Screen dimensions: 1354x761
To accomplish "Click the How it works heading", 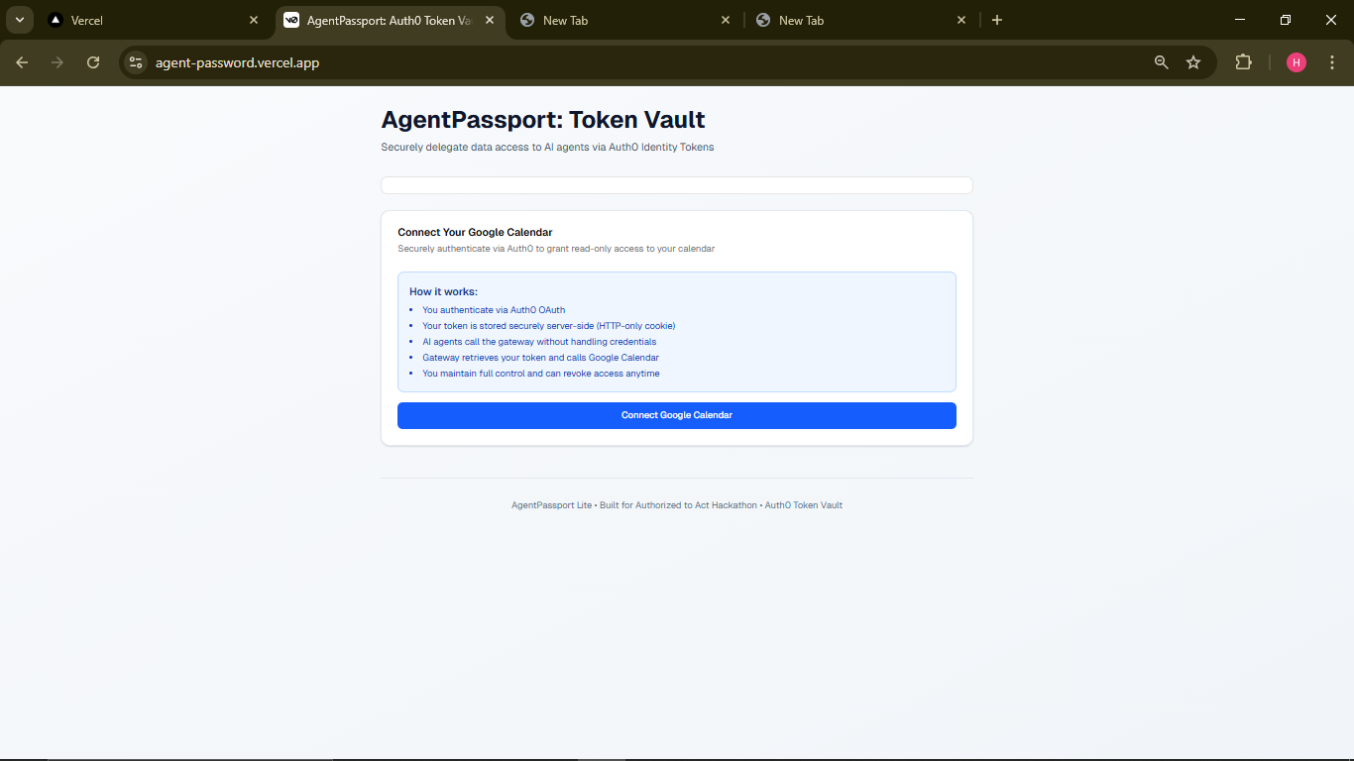I will [x=443, y=291].
